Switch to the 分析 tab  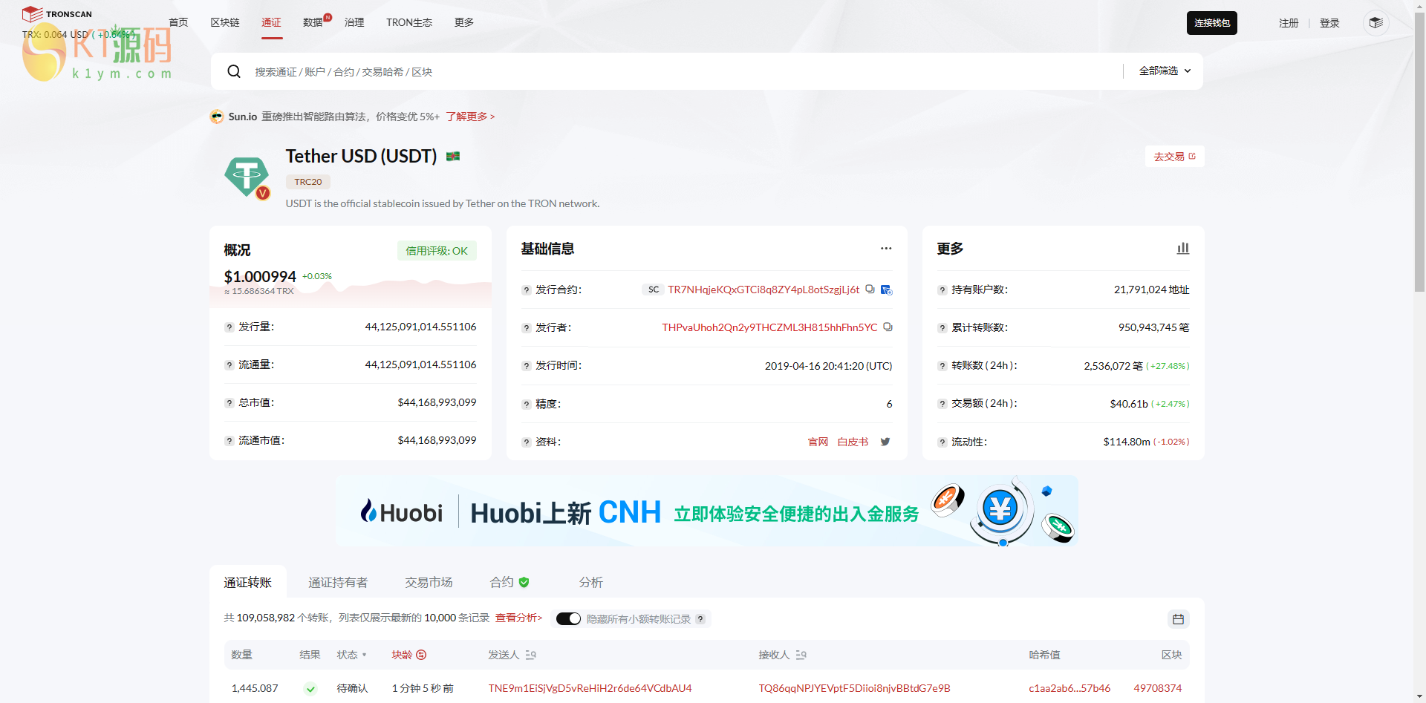[x=591, y=583]
